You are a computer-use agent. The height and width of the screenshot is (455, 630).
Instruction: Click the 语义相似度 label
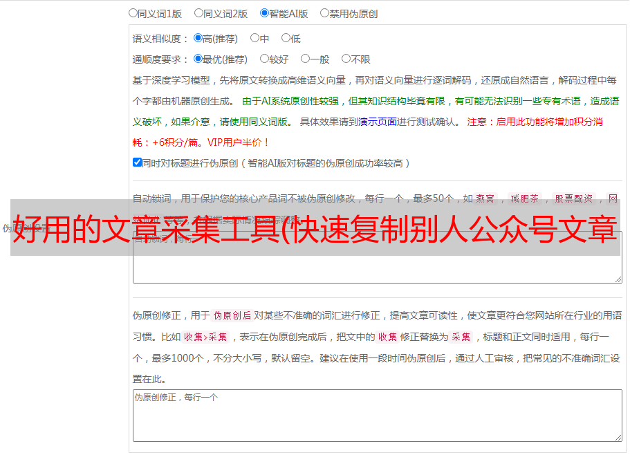(157, 39)
